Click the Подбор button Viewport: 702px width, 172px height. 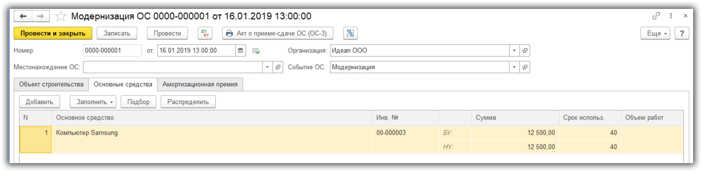138,102
